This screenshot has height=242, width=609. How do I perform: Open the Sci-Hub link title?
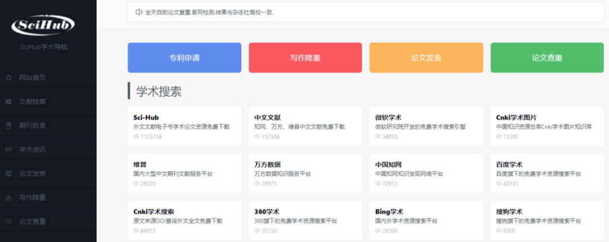click(146, 118)
